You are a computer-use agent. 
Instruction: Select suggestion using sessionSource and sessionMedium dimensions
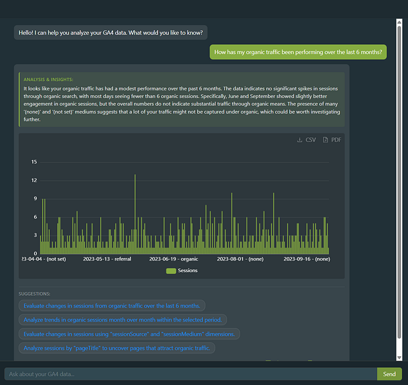pos(129,334)
